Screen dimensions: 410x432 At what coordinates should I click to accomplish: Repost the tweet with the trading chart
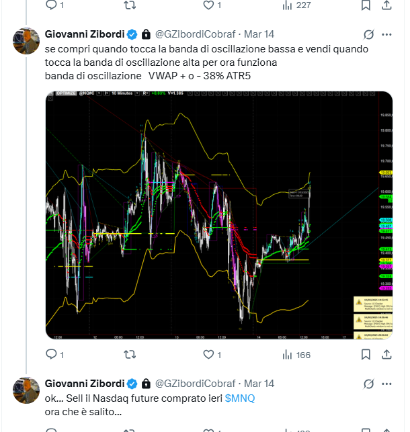(x=132, y=354)
